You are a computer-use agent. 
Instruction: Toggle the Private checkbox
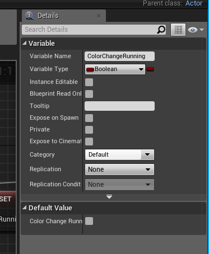point(89,130)
